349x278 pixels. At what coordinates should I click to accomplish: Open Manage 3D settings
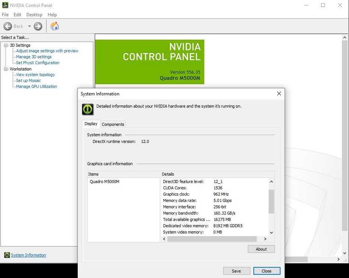pos(34,57)
